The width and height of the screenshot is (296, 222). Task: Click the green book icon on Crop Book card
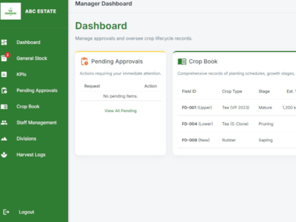coord(182,62)
